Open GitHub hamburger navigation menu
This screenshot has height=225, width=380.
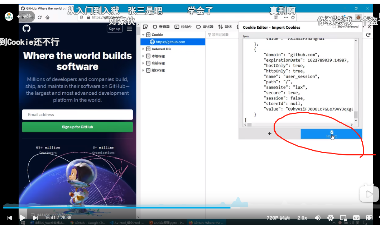point(129,29)
